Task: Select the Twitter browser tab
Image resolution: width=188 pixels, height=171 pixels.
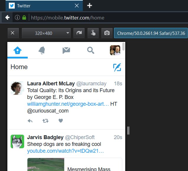Action: 44,6
